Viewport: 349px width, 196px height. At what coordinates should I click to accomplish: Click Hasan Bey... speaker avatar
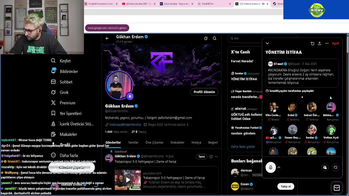293,130
